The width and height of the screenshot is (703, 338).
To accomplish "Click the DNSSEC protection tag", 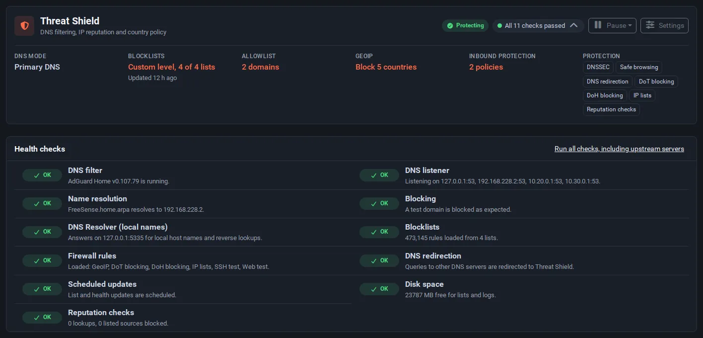I will [598, 67].
